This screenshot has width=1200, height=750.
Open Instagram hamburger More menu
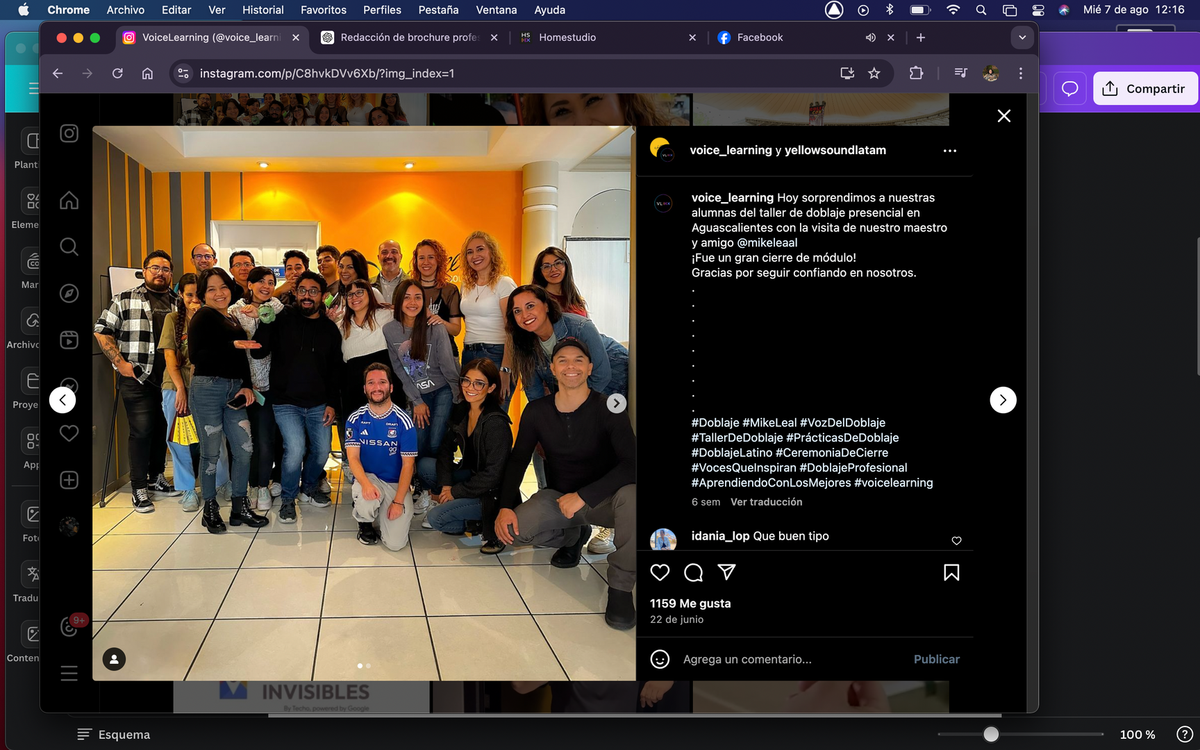(69, 673)
